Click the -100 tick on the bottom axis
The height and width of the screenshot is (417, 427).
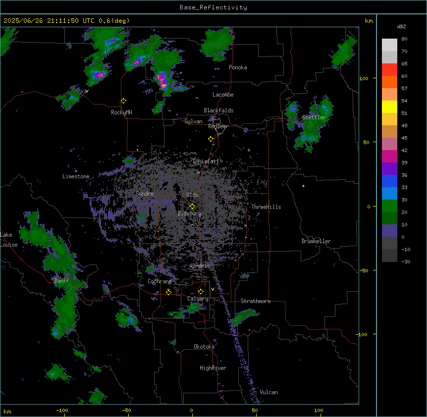click(x=62, y=410)
